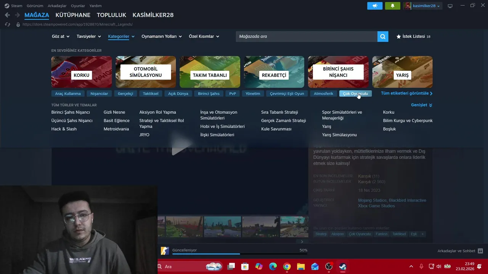488x274 pixels.
Task: Open the YARIŞ category card
Action: [x=402, y=72]
